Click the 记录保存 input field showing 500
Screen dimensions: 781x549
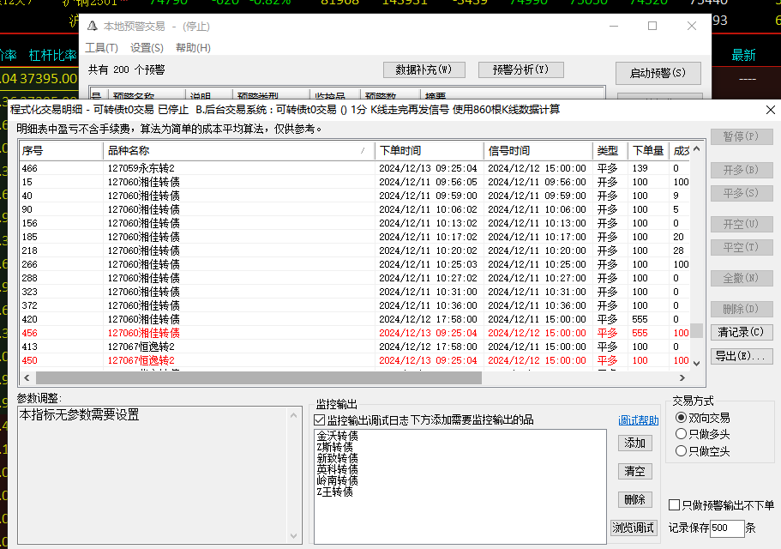click(727, 528)
